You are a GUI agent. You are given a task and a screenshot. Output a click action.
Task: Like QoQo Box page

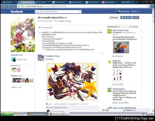pyautogui.click(x=118, y=84)
